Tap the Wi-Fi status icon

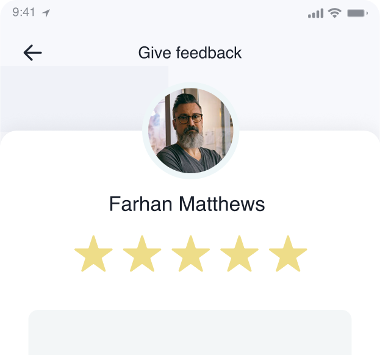335,13
